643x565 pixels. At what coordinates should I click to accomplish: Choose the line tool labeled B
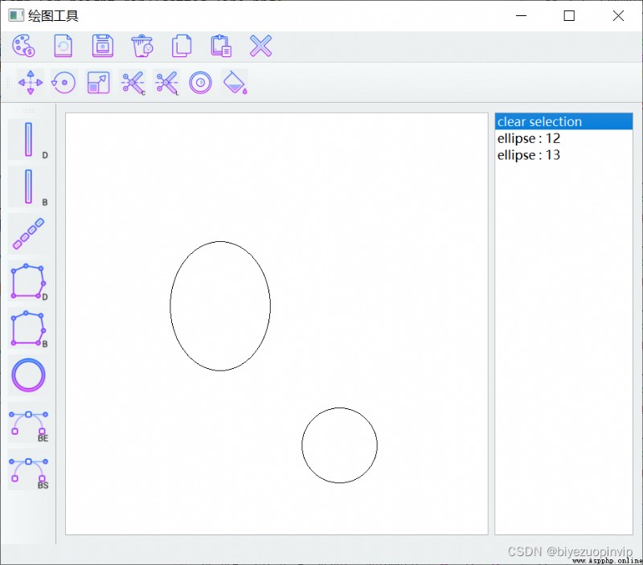(29, 186)
